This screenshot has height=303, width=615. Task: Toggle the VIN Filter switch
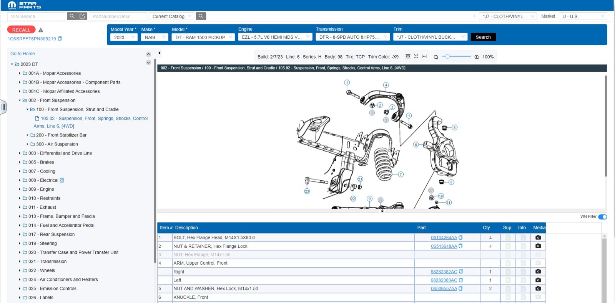603,217
